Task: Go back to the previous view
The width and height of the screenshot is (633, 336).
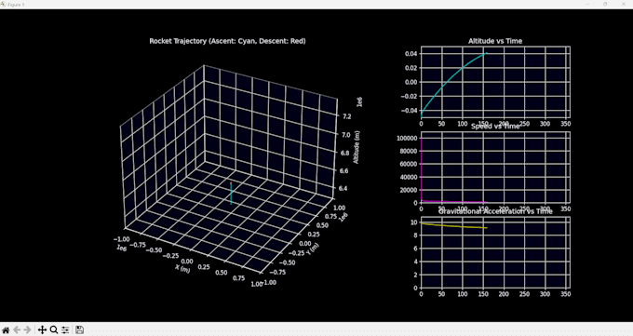Action: tap(17, 329)
